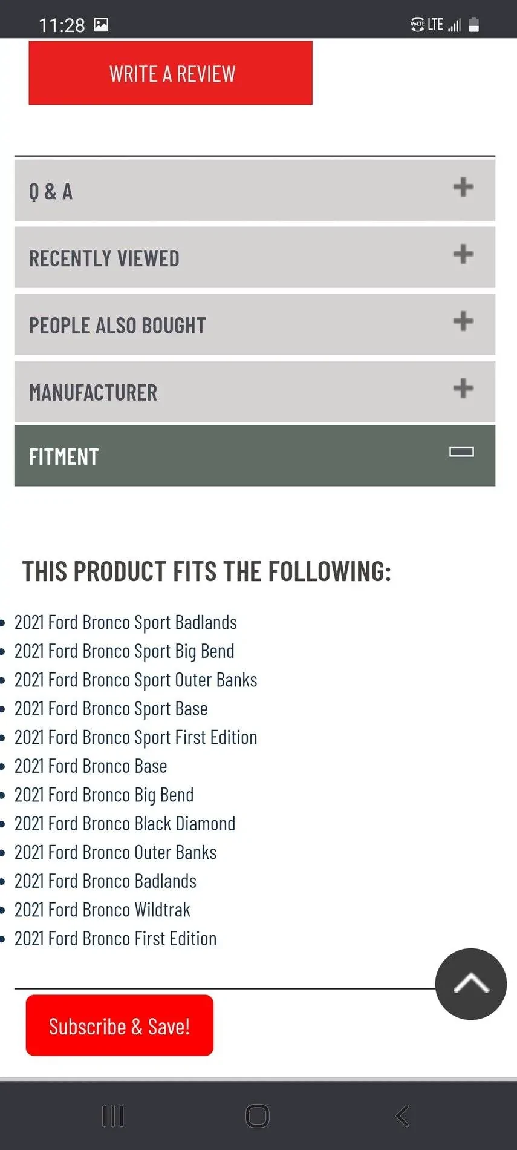517x1150 pixels.
Task: Tap the scroll-to-top arrow button
Action: click(x=470, y=984)
